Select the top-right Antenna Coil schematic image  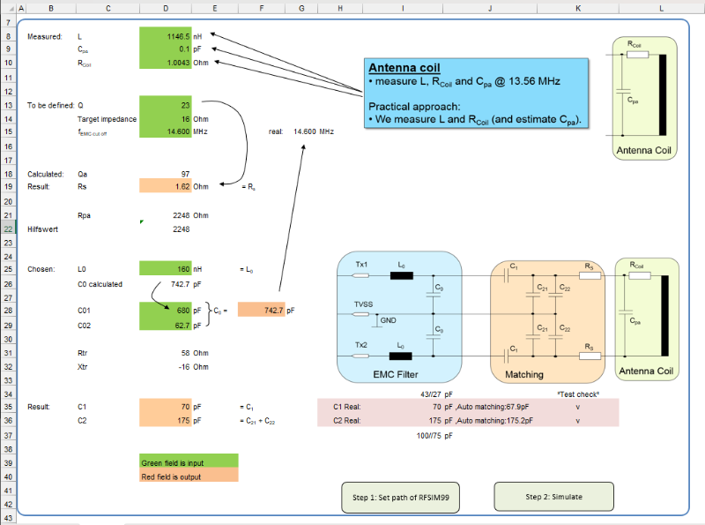coord(645,97)
